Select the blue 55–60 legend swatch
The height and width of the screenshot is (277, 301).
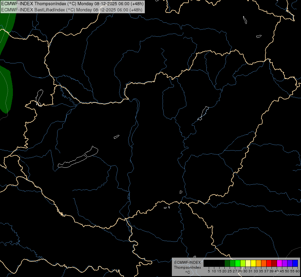coord(295,263)
